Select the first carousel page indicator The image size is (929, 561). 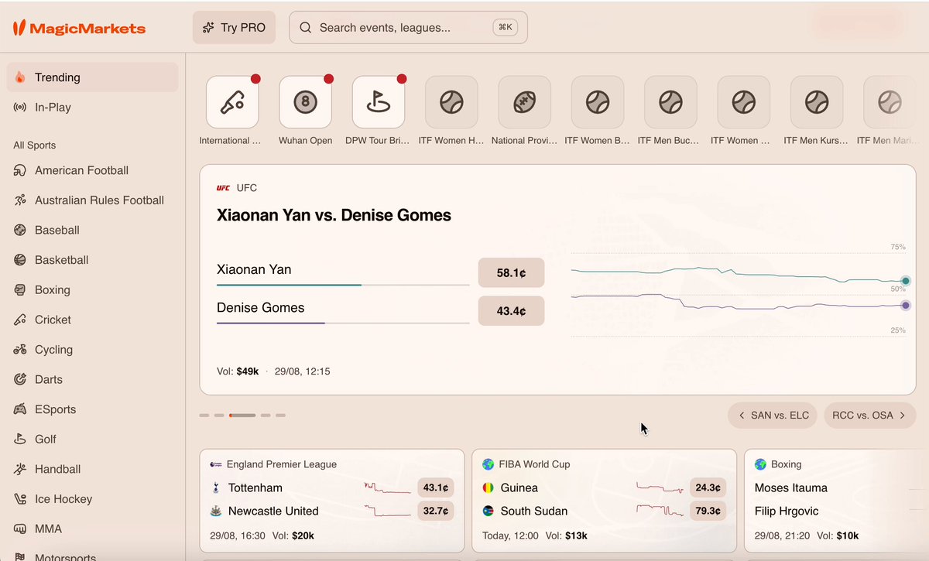tap(204, 416)
